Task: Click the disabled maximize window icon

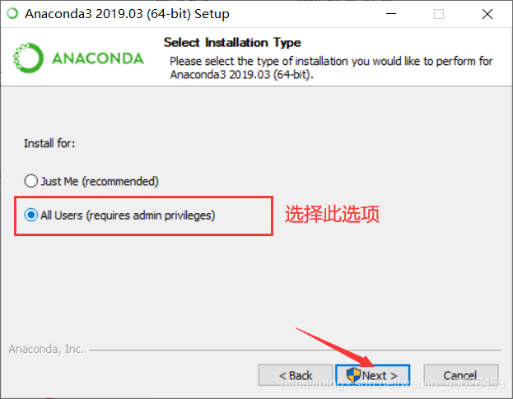Action: tap(439, 14)
